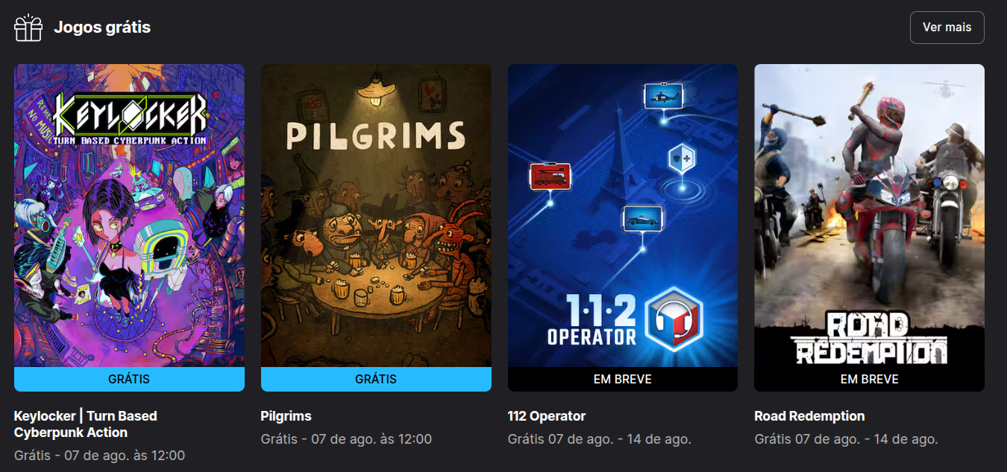This screenshot has height=472, width=1007.
Task: Click the EM BREVE label under 112 Operator
Action: [x=623, y=379]
